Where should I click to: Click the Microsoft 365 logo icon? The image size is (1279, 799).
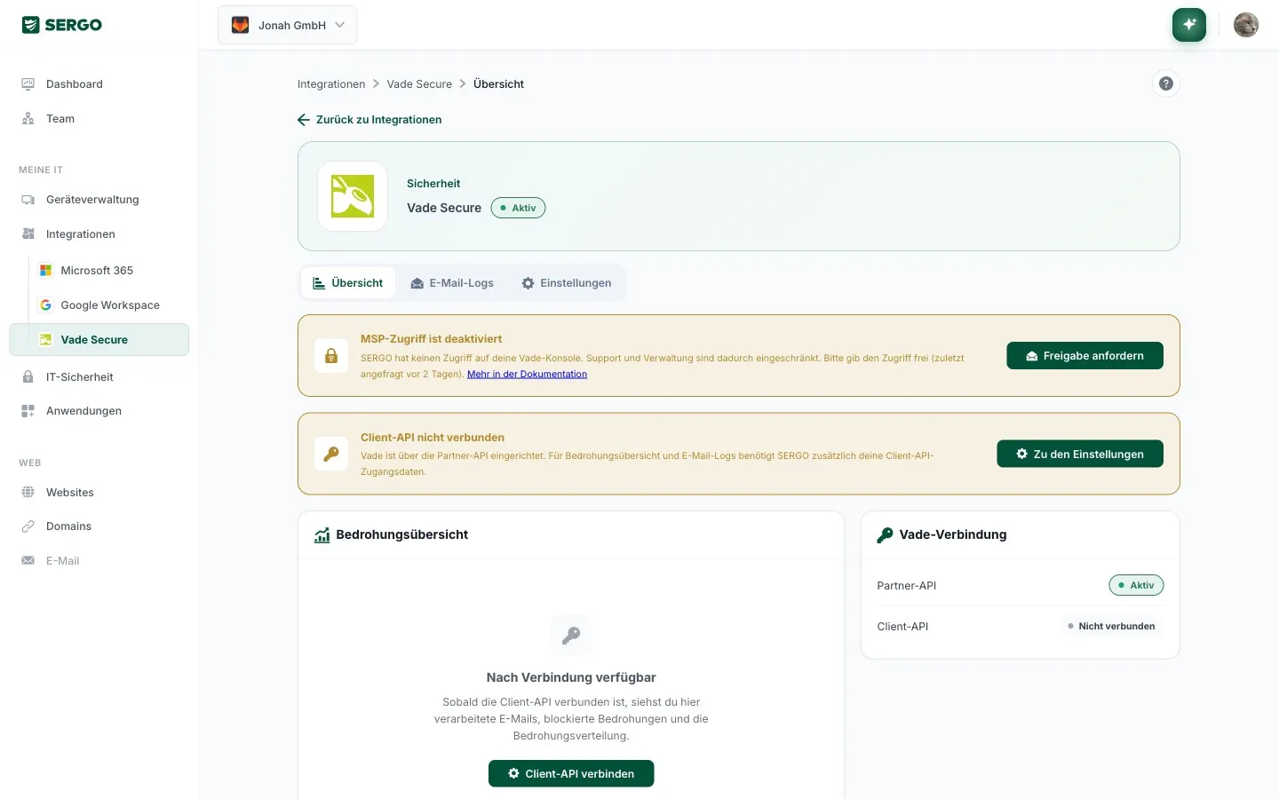click(x=45, y=271)
